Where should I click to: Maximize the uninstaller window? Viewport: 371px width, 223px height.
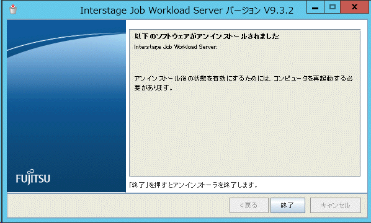pyautogui.click(x=332, y=7)
